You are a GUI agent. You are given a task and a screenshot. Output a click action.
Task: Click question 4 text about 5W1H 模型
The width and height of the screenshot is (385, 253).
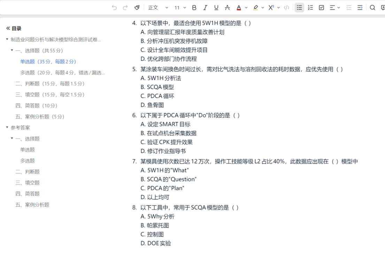[x=195, y=23]
